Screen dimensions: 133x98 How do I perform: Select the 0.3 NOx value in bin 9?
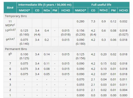click(x=104, y=40)
